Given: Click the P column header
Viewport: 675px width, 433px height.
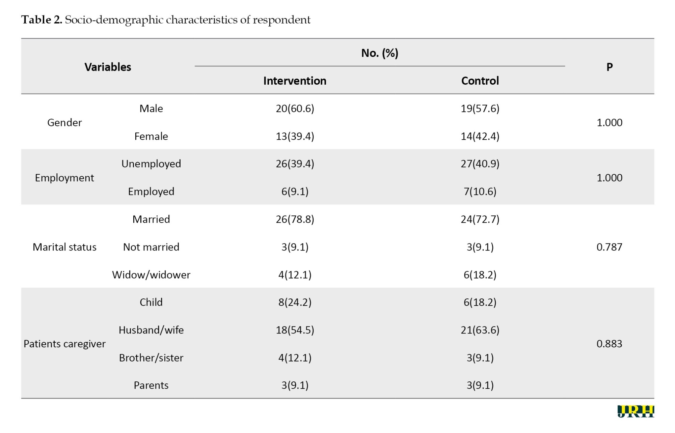Looking at the screenshot, I should coord(610,67).
